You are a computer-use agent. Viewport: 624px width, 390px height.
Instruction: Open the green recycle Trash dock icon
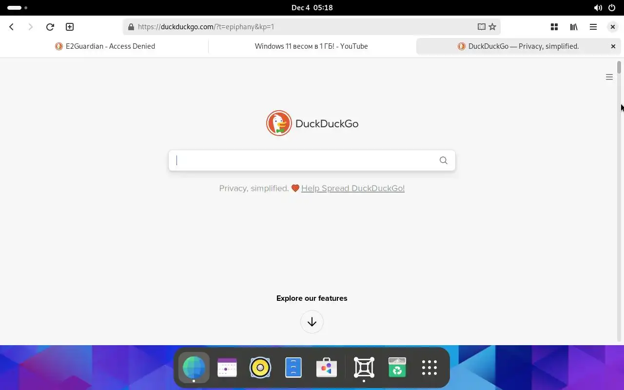click(397, 368)
